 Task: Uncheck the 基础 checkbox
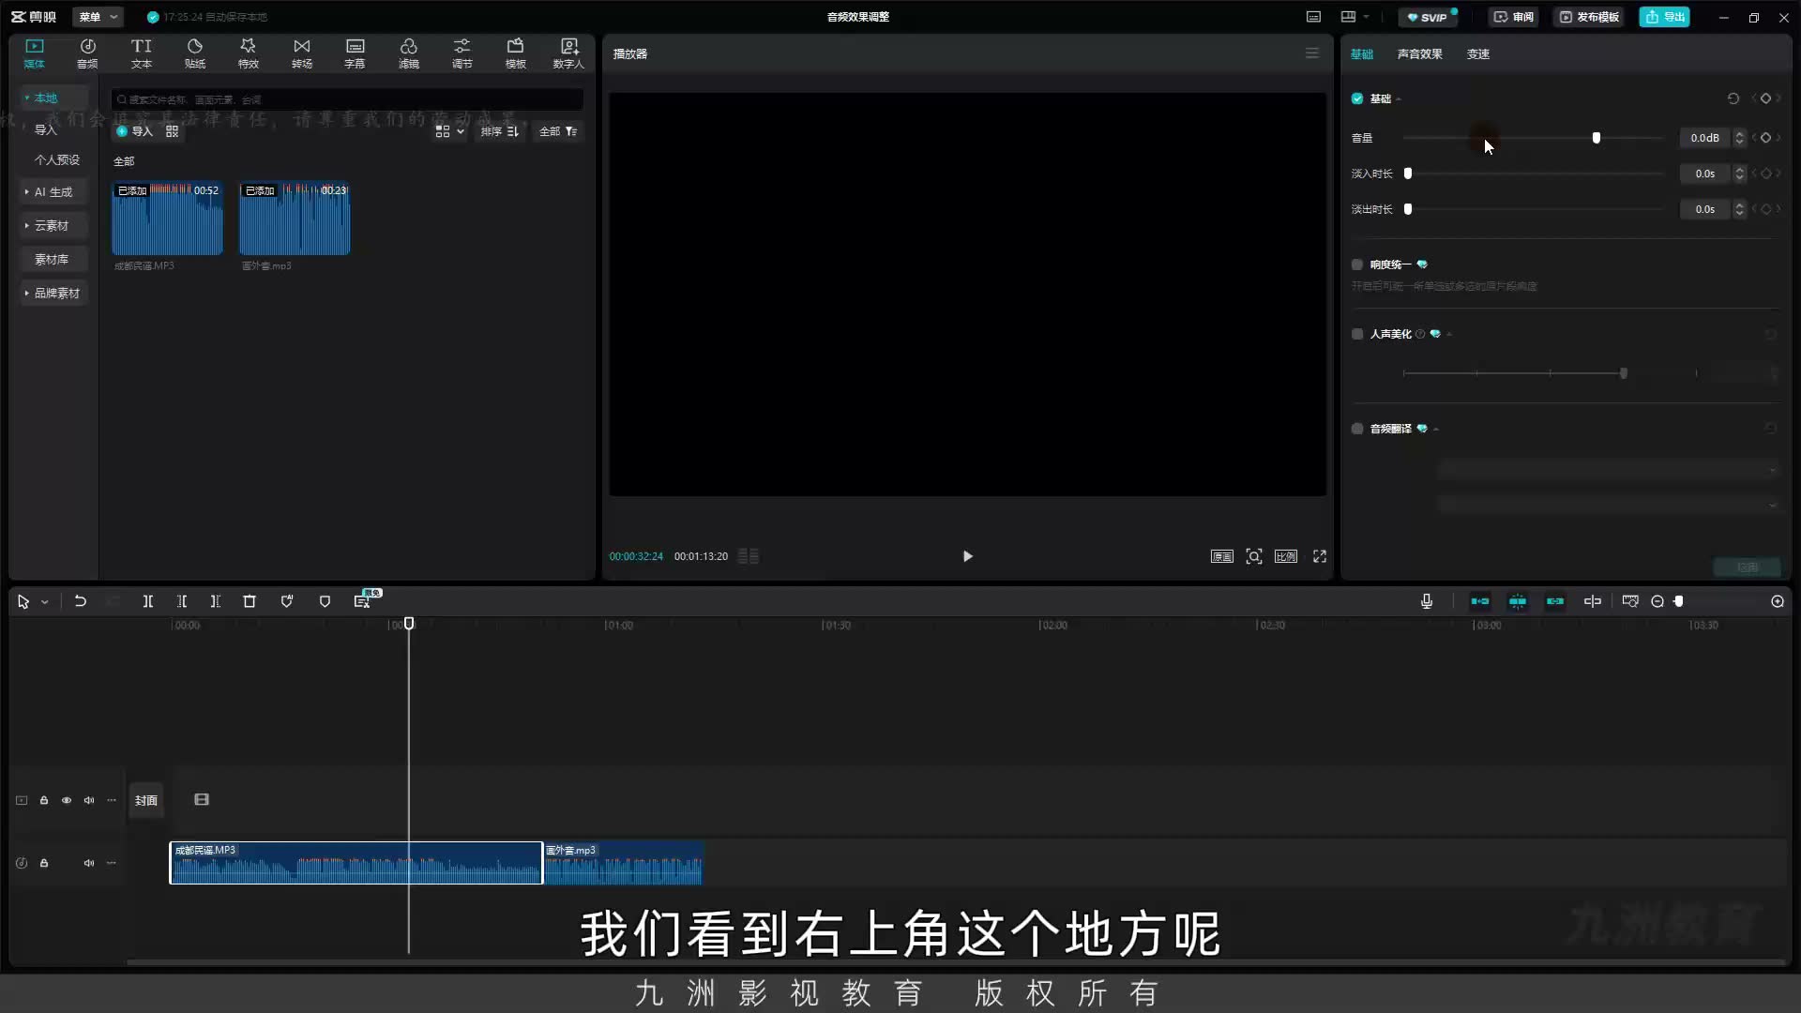(1357, 98)
